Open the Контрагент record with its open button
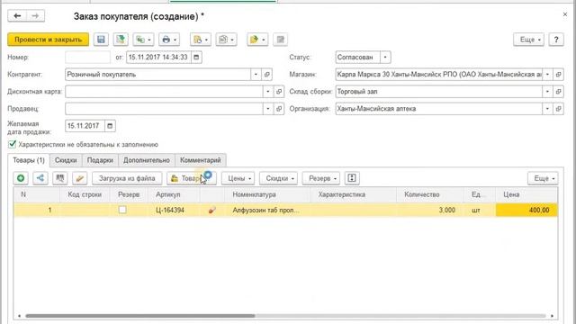 click(x=267, y=75)
